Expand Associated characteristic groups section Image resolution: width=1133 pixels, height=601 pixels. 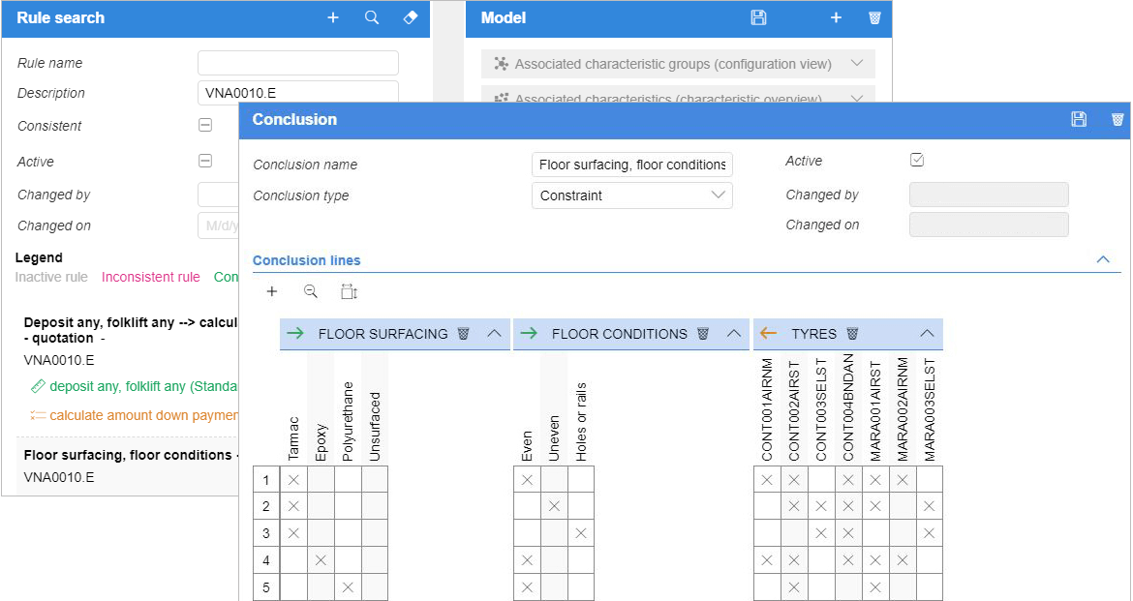(857, 63)
